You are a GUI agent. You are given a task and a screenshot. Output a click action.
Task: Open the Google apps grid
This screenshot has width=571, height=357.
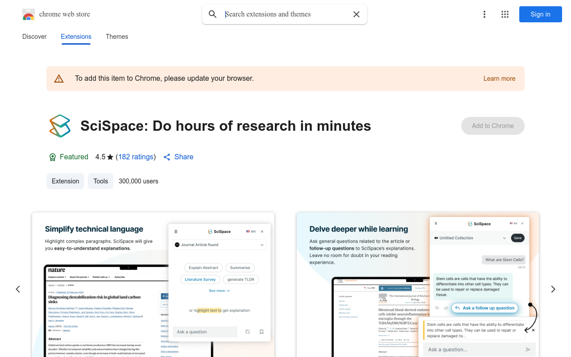pos(505,14)
